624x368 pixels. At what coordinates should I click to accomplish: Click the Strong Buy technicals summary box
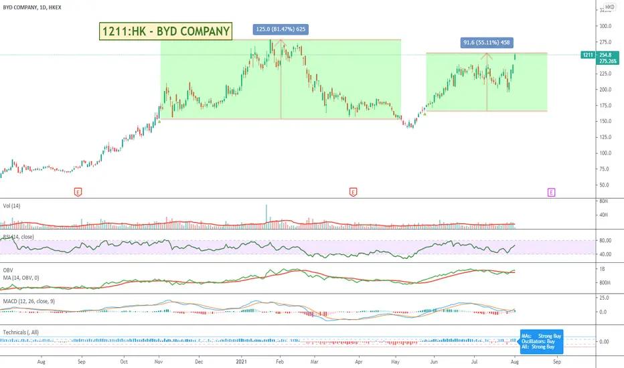click(542, 341)
